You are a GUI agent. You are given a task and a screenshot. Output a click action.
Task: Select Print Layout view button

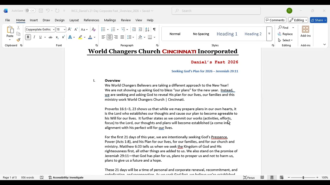(272, 178)
